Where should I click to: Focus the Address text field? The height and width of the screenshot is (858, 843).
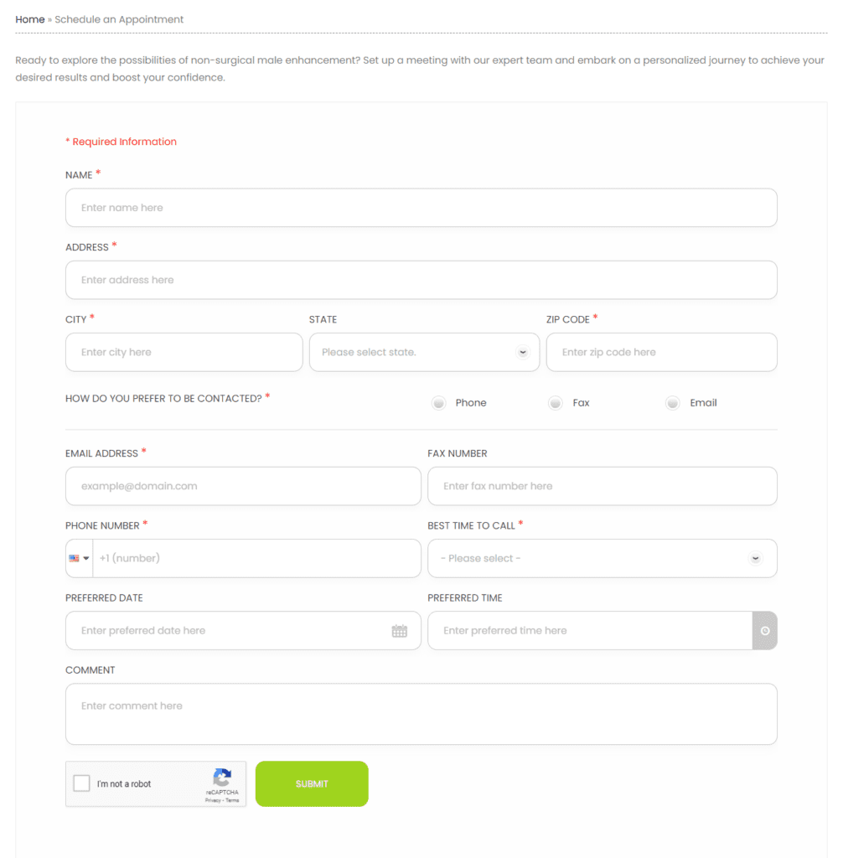[x=421, y=280]
